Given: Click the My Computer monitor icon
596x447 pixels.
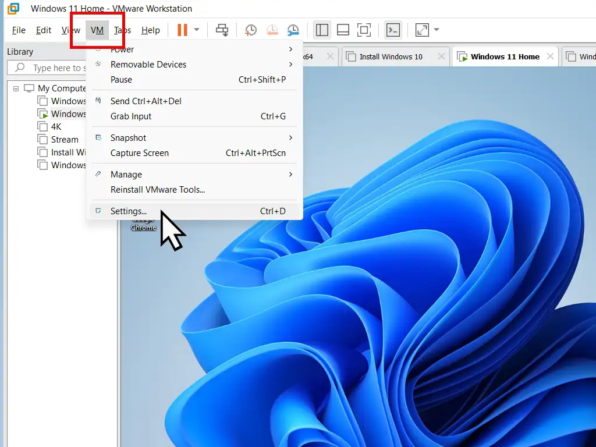Looking at the screenshot, I should 29,88.
